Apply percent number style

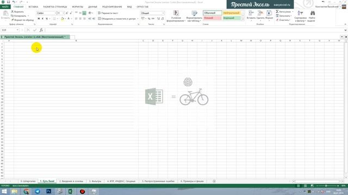click(149, 19)
